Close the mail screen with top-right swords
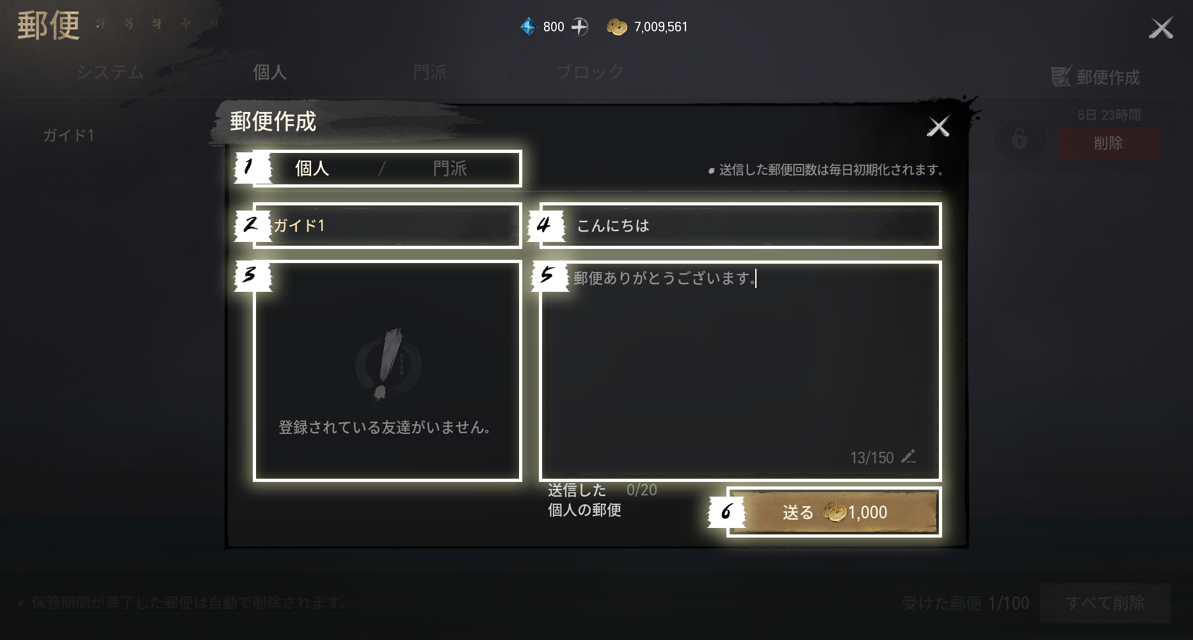 (1161, 28)
